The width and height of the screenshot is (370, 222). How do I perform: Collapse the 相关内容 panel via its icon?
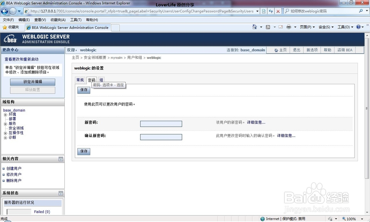(60, 159)
